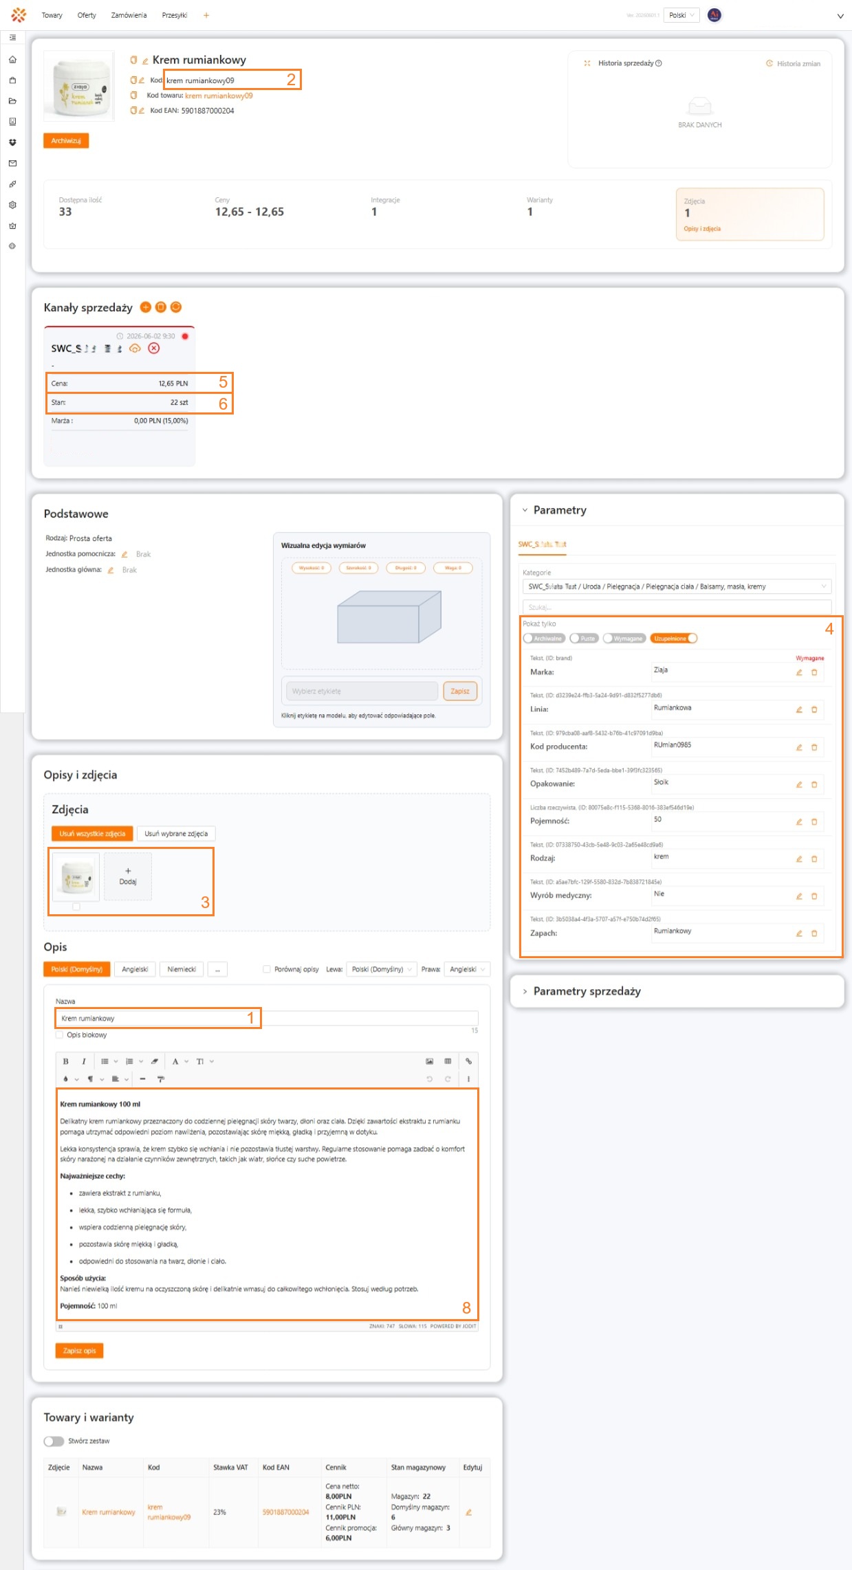Open the Kategorie dropdown

677,586
